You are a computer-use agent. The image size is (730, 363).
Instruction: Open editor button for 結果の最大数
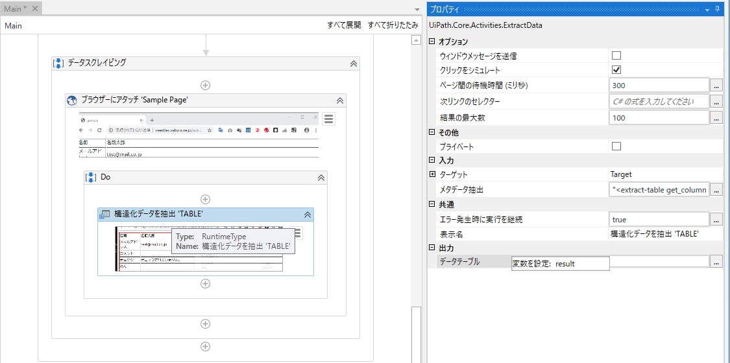click(x=716, y=117)
